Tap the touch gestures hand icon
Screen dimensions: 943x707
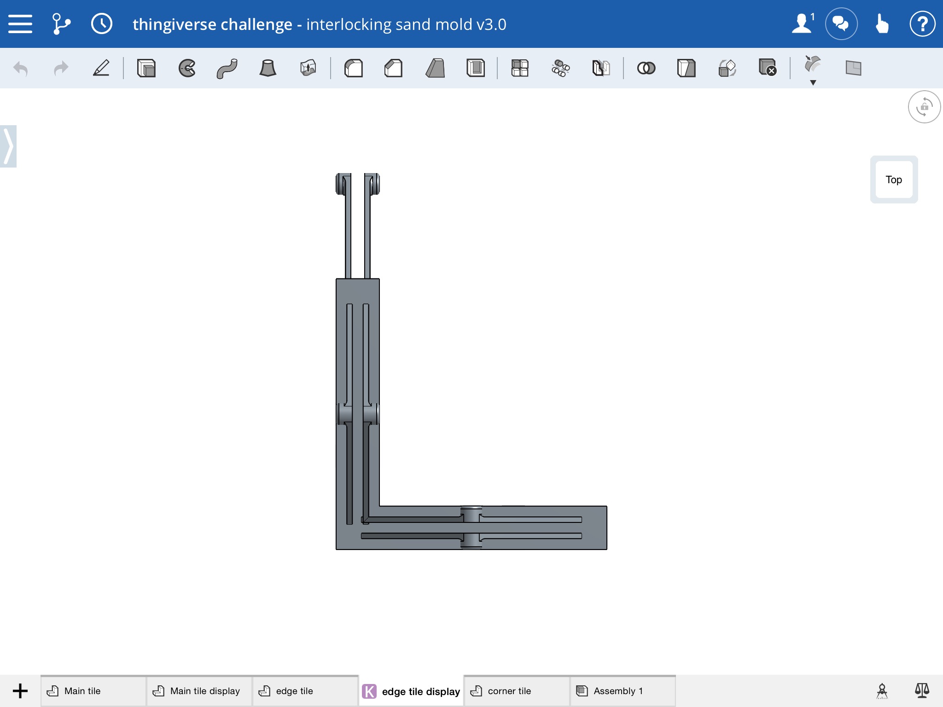[x=882, y=24]
